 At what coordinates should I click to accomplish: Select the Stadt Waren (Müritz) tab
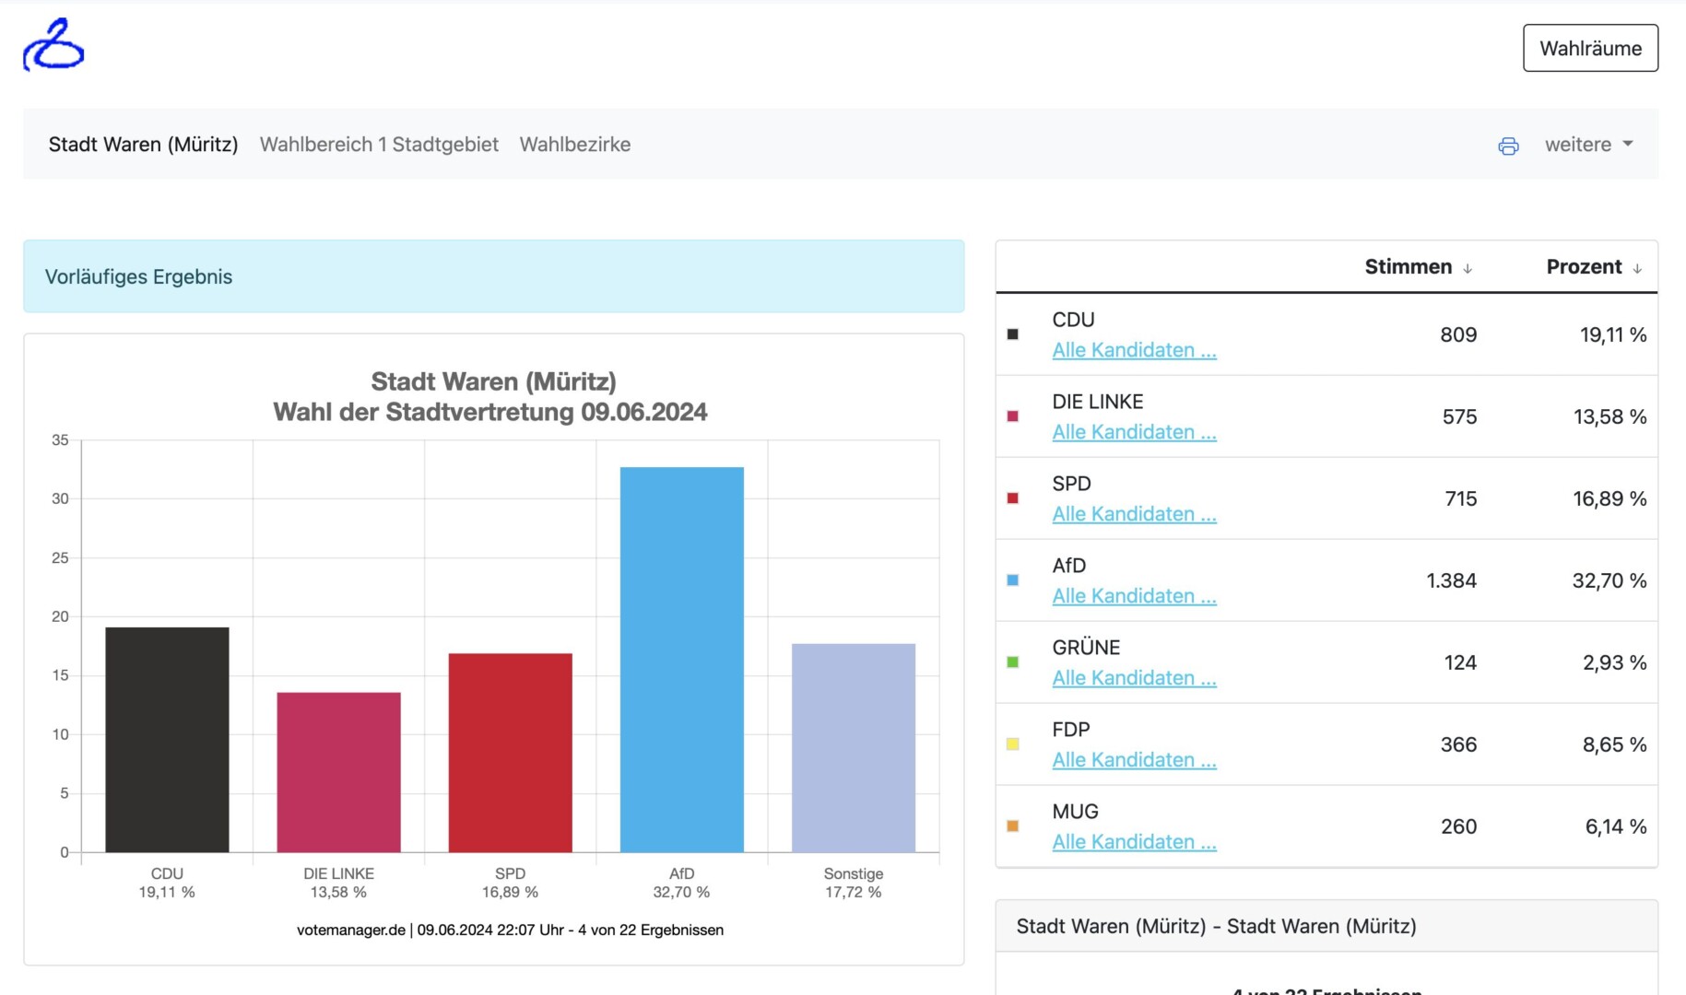click(143, 145)
